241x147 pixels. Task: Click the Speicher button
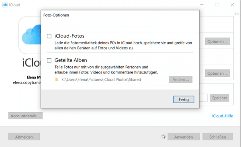pyautogui.click(x=220, y=98)
